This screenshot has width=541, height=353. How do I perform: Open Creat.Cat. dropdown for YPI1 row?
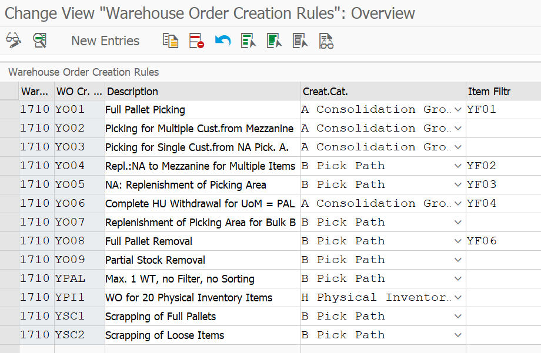pos(458,298)
